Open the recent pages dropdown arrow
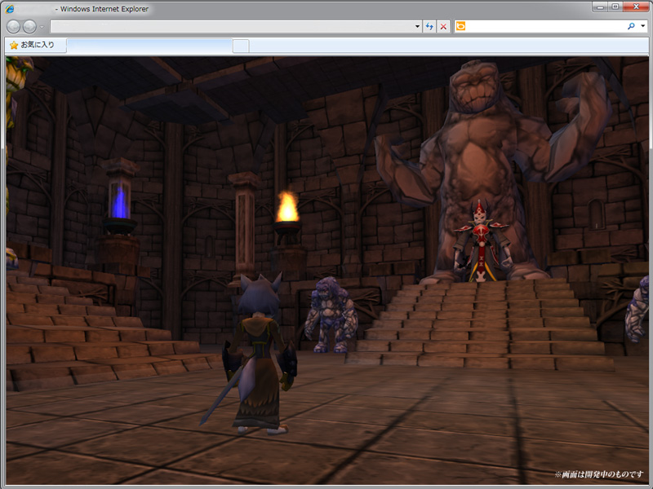This screenshot has height=489, width=653. (42, 27)
